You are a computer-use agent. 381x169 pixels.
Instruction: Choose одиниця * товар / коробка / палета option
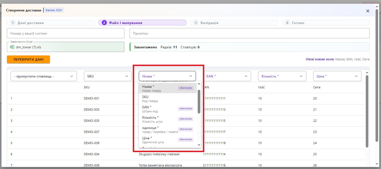click(168, 130)
